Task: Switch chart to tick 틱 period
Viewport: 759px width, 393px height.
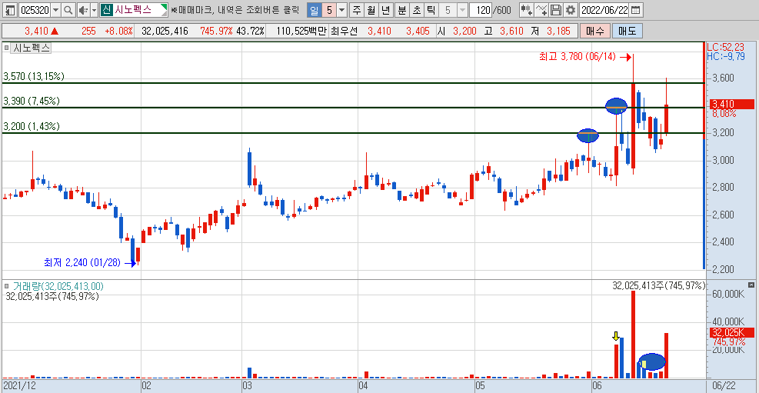Action: 431,10
